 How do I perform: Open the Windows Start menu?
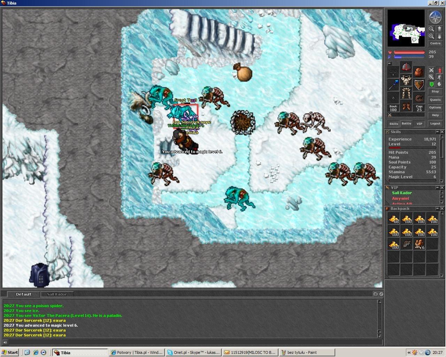[x=10, y=352]
